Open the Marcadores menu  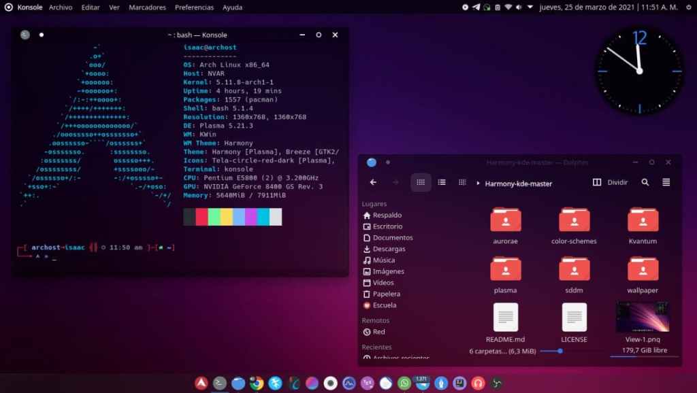pyautogui.click(x=147, y=7)
